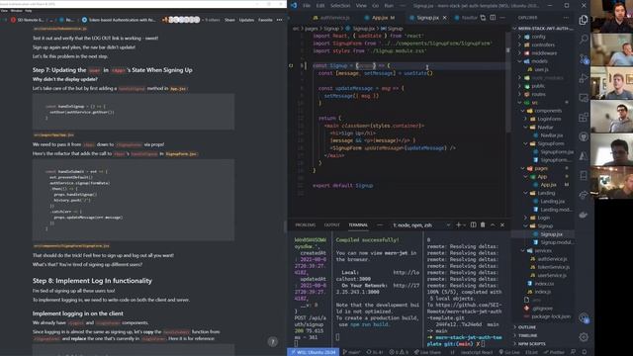Open tokenService.js in Explorer tree
The image size is (633, 356).
point(553,267)
